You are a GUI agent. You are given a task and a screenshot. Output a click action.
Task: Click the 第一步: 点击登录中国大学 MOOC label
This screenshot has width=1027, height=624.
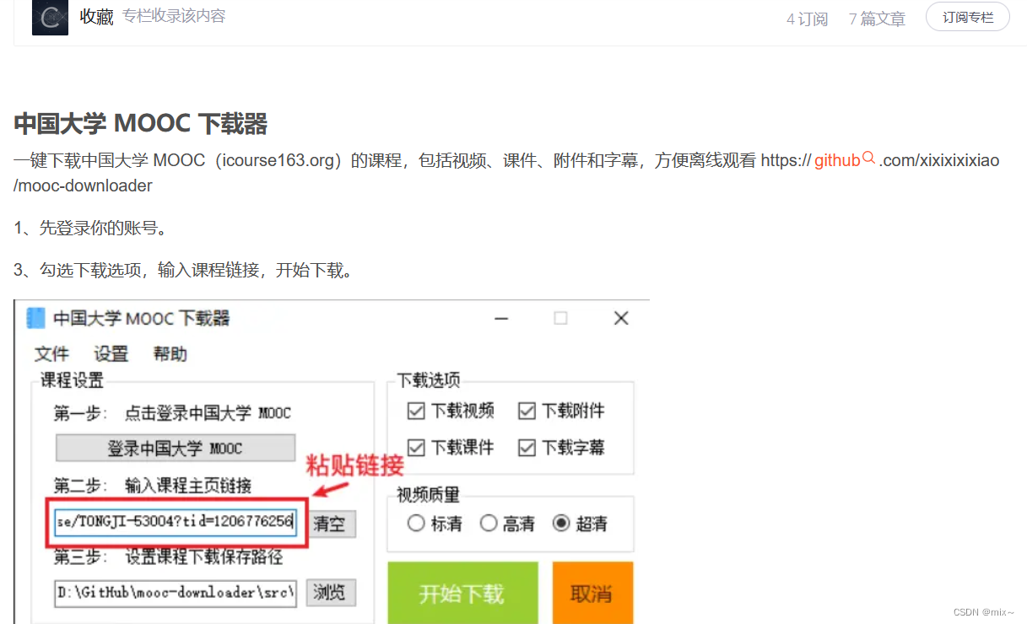click(x=172, y=413)
